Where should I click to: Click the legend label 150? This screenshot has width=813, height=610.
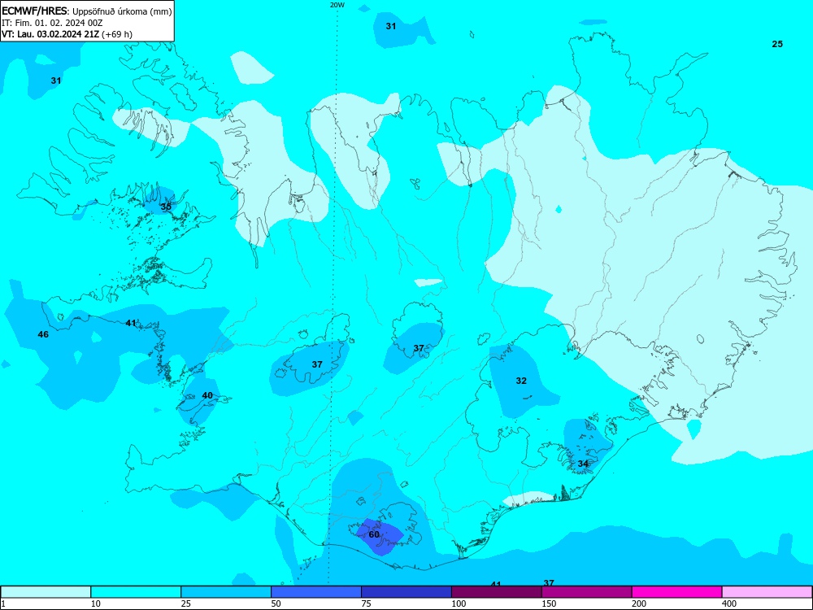pyautogui.click(x=549, y=603)
